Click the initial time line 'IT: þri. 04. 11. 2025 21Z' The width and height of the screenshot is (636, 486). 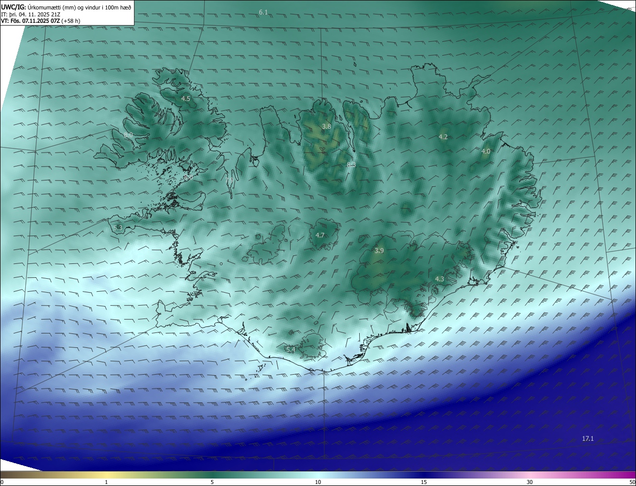coord(31,14)
